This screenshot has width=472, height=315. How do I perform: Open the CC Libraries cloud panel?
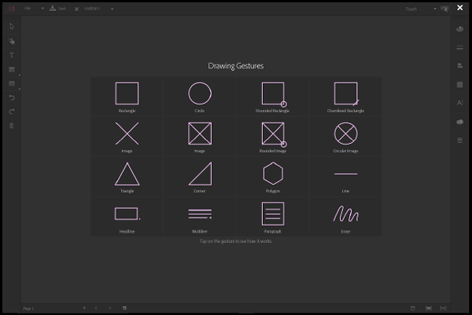tap(459, 29)
